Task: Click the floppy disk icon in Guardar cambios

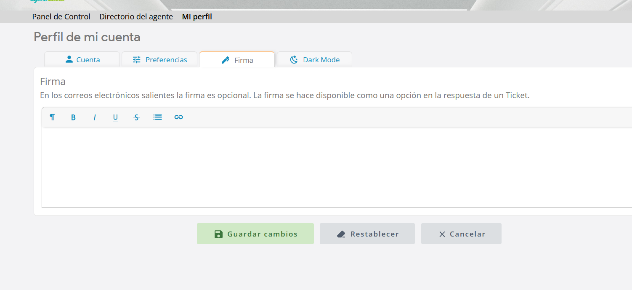Action: pos(218,234)
